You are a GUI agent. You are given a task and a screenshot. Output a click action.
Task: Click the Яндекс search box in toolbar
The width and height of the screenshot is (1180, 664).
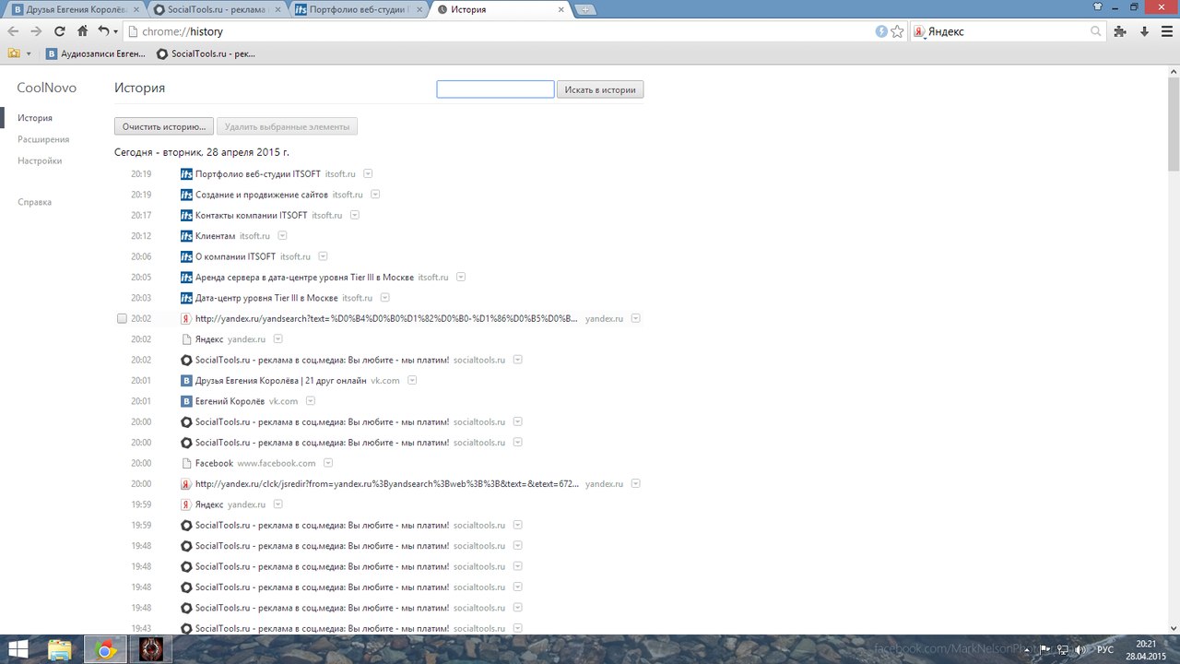(1007, 31)
